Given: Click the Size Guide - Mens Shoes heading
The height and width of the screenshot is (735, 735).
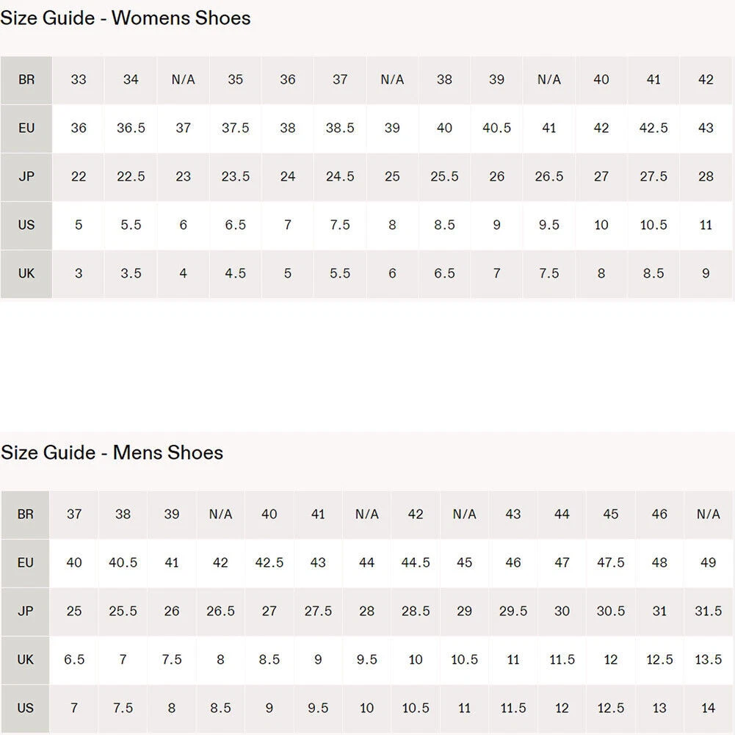Looking at the screenshot, I should coord(112,452).
